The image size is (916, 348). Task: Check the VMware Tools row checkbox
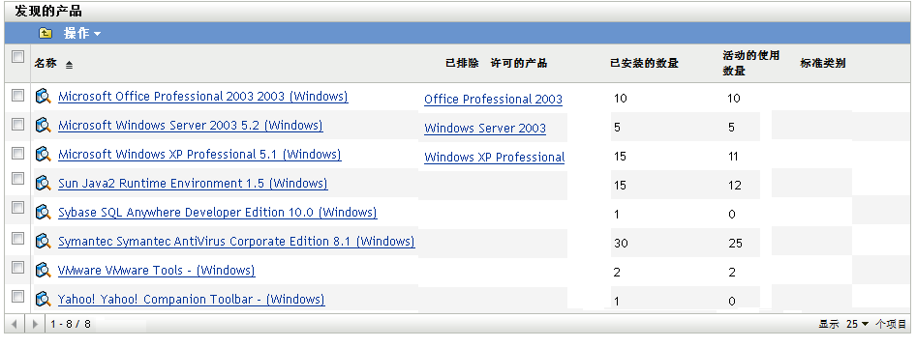(x=18, y=268)
